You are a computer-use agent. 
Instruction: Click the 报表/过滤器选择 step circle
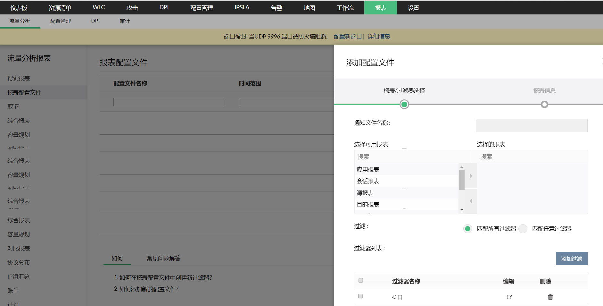[x=404, y=105]
